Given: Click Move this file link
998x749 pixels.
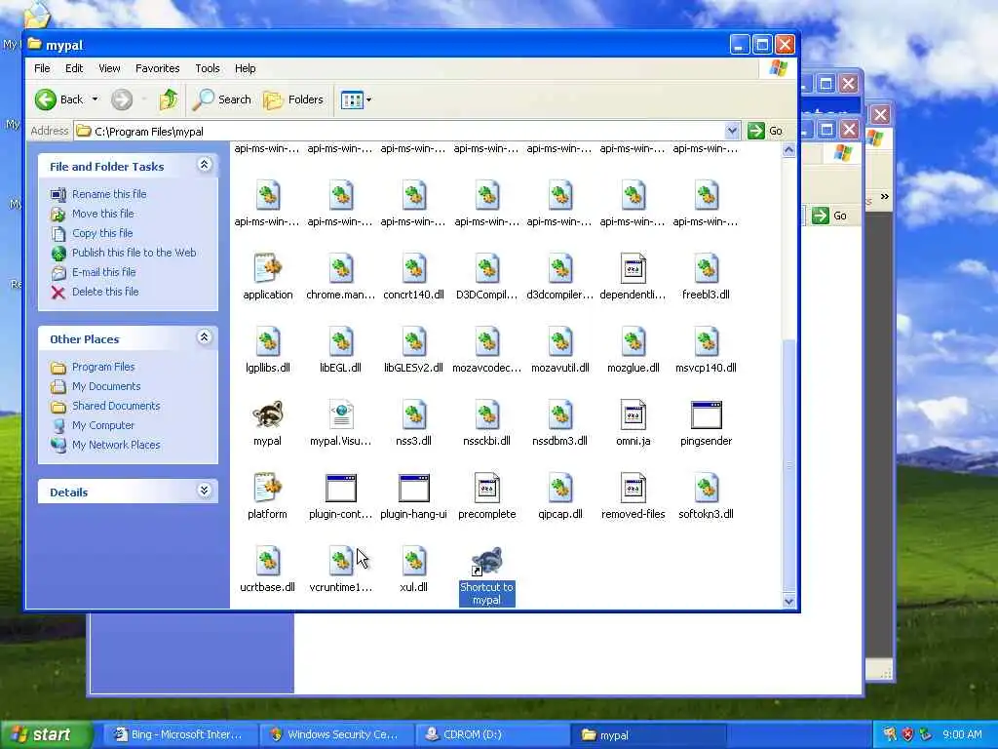Looking at the screenshot, I should 102,214.
